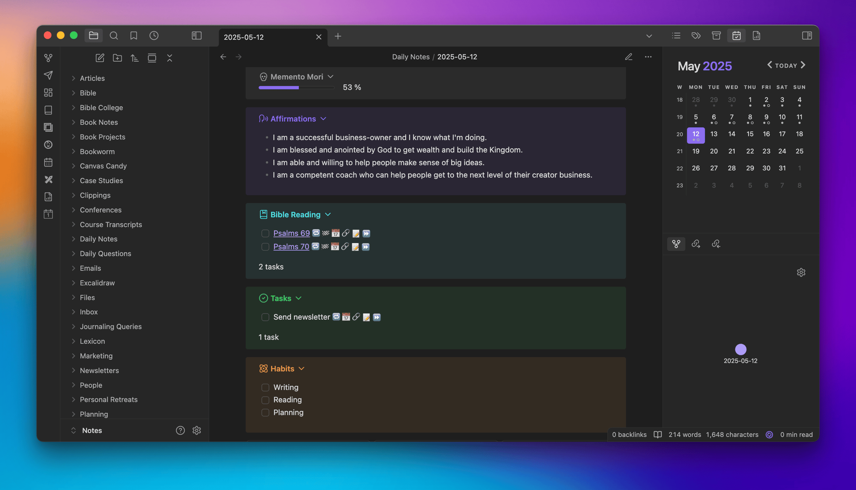856x490 pixels.
Task: Click the 0 backlinks status item
Action: tap(629, 434)
